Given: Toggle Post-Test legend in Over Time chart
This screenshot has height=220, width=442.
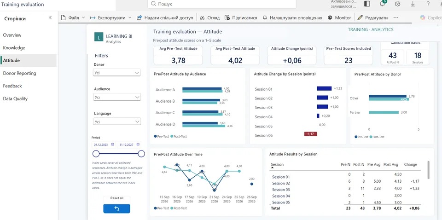Looking at the screenshot, I should click(179, 208).
